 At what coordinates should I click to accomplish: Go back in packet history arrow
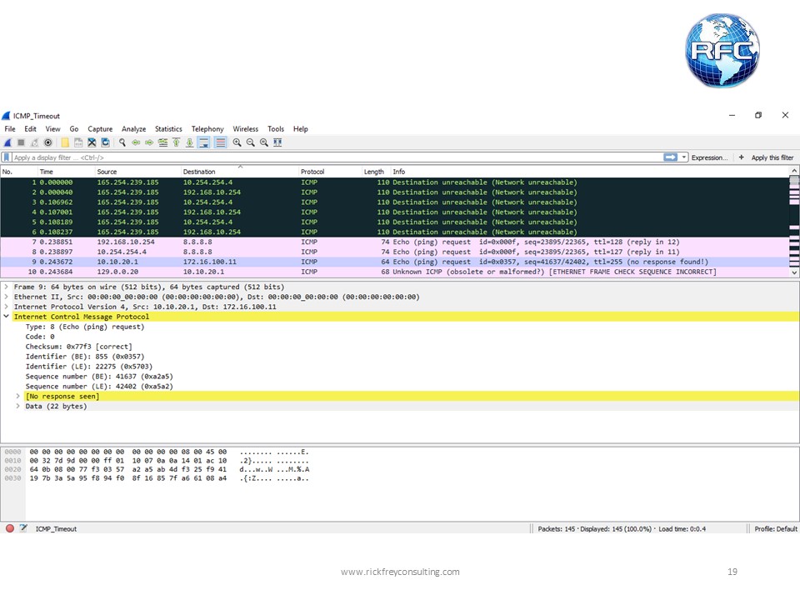[x=136, y=142]
